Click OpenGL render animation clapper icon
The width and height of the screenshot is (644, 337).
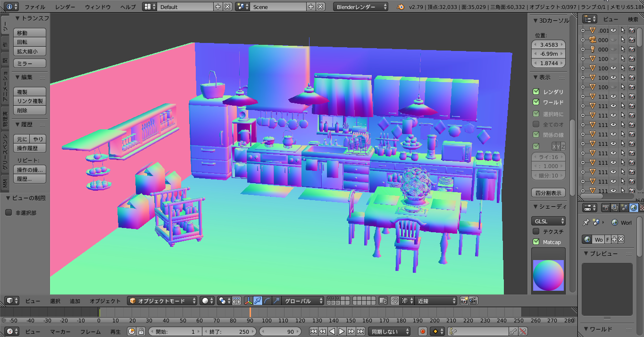pyautogui.click(x=473, y=301)
